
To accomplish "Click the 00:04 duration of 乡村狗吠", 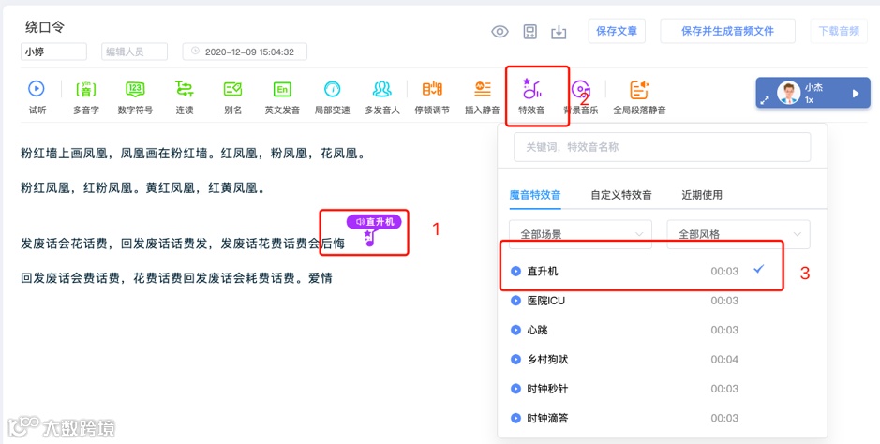I will tap(724, 360).
